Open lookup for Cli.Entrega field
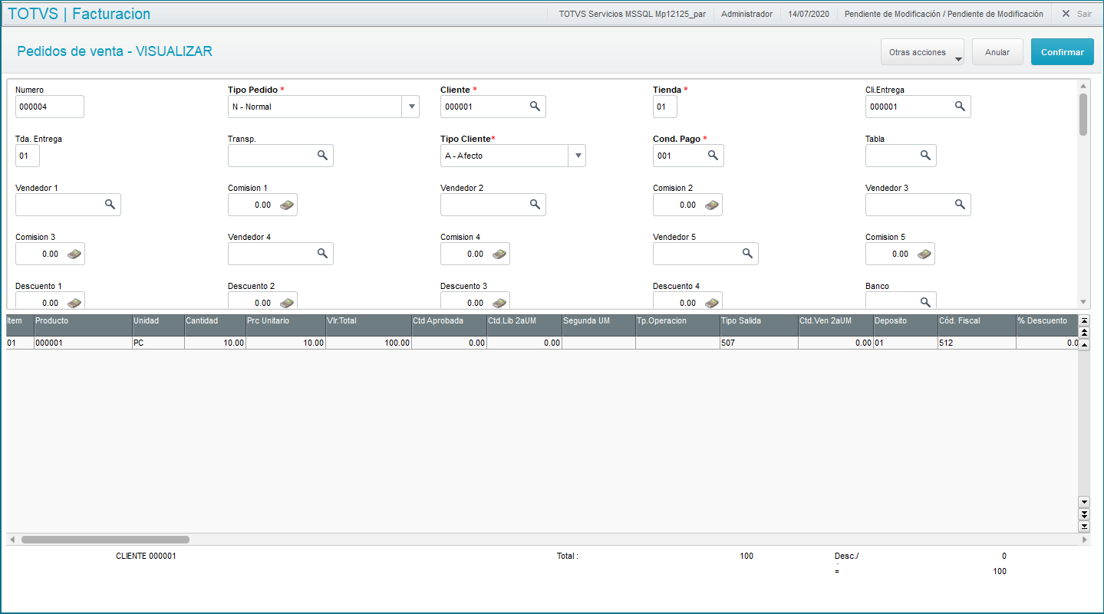The image size is (1104, 614). click(960, 107)
